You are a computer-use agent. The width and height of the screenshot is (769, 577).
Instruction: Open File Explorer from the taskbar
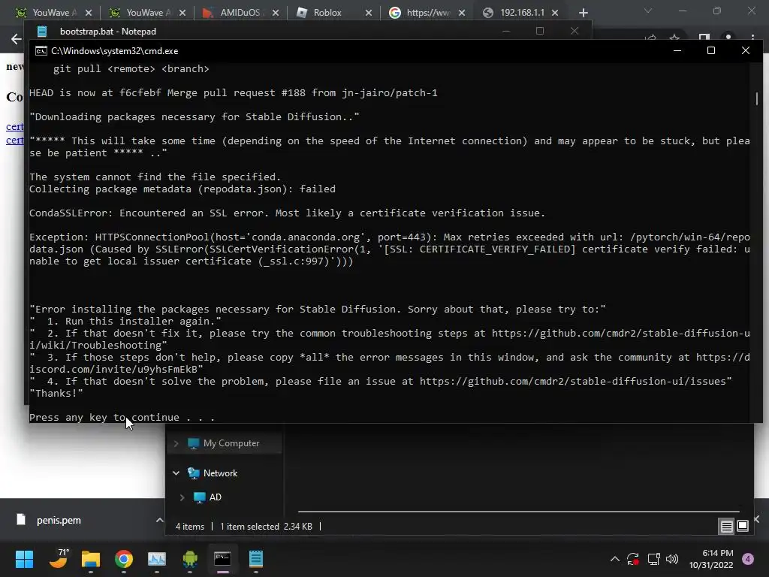pos(91,559)
